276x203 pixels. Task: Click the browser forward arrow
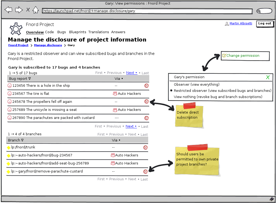[x=19, y=10]
